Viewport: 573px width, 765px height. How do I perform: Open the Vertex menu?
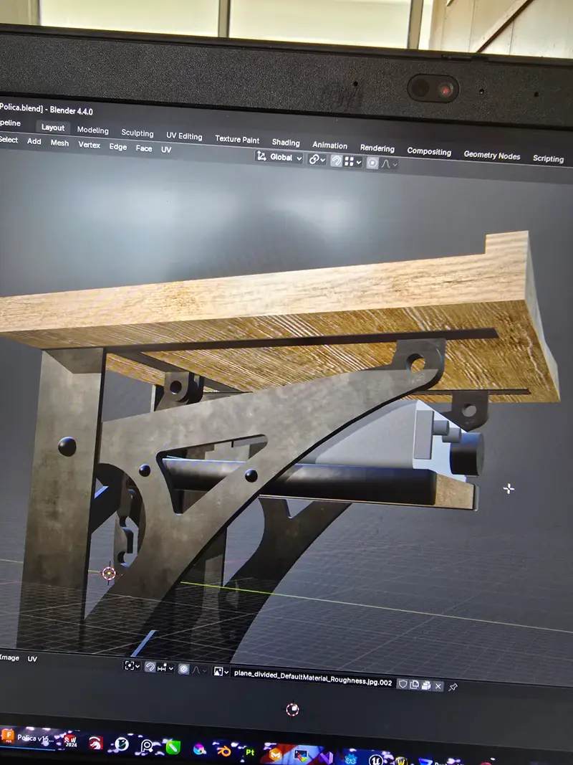click(x=89, y=145)
